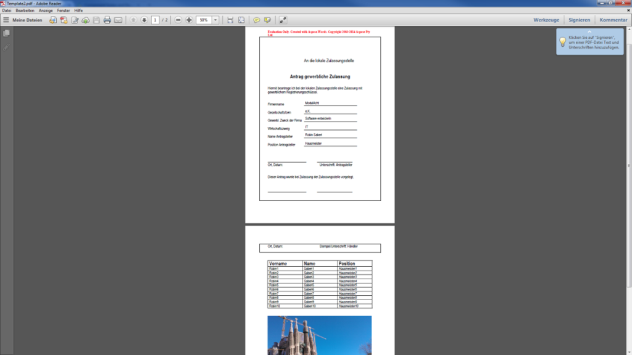Screen dimensions: 632x355
Task: Click the create PDF online icon
Action: [64, 20]
